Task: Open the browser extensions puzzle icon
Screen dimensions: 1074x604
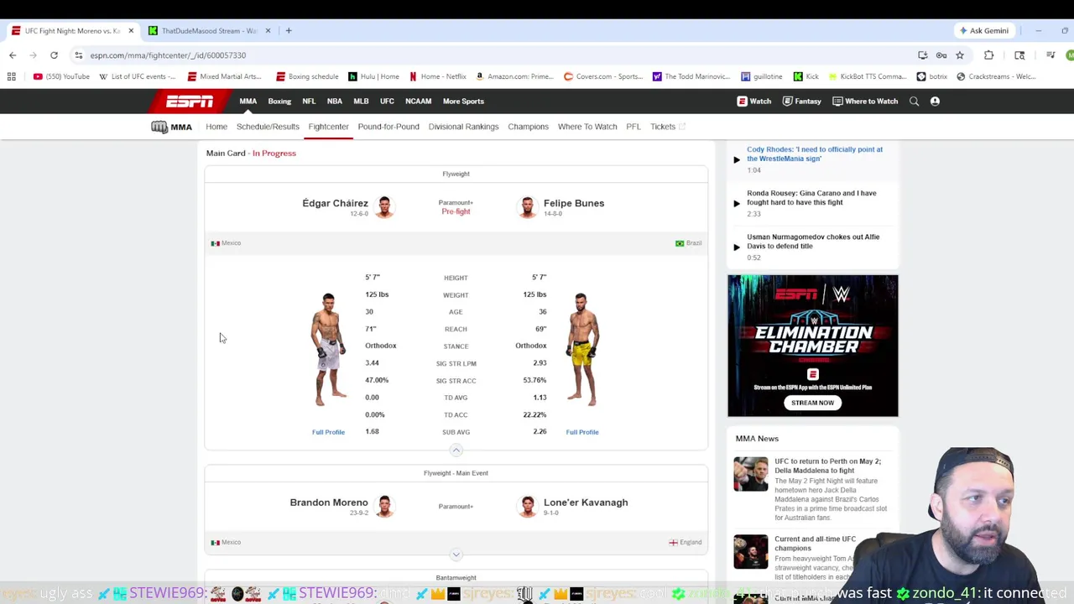Action: tap(988, 55)
